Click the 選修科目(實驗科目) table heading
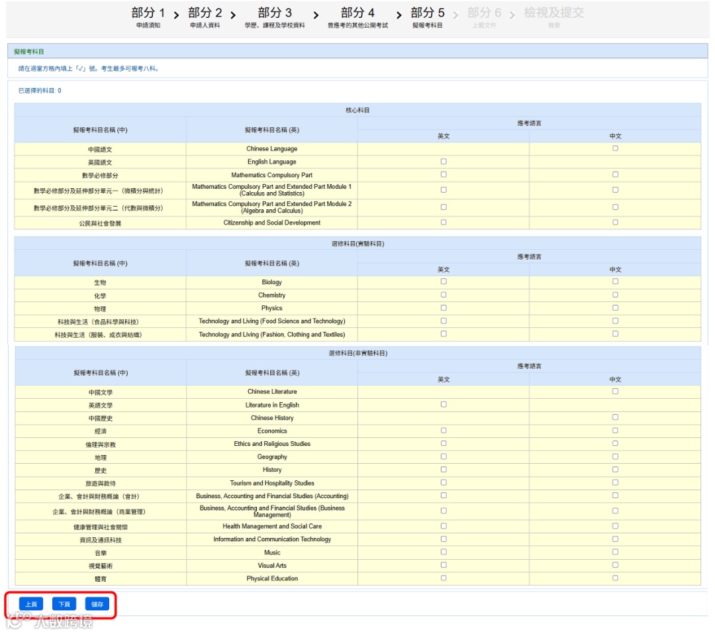The width and height of the screenshot is (715, 634). click(x=358, y=244)
